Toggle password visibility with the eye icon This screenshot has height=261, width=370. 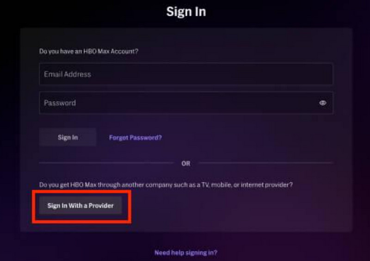coord(322,103)
